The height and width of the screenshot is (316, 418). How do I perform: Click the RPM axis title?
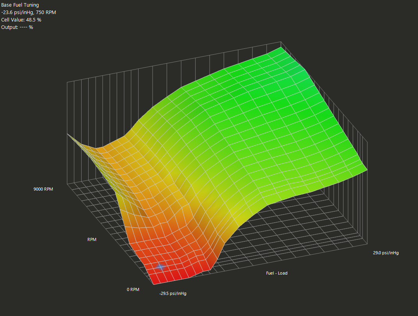(92, 239)
